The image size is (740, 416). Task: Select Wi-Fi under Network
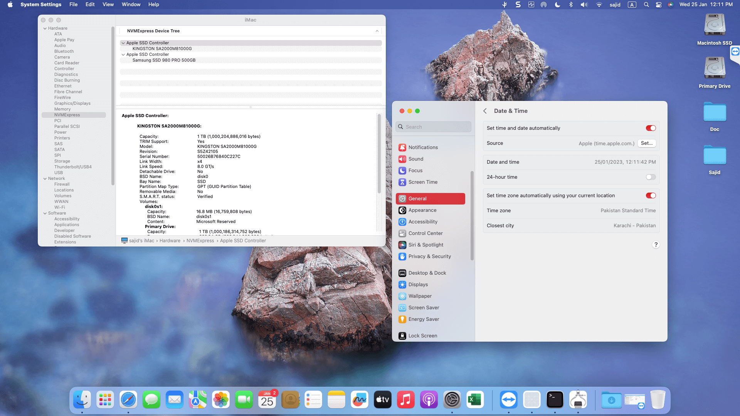point(60,207)
